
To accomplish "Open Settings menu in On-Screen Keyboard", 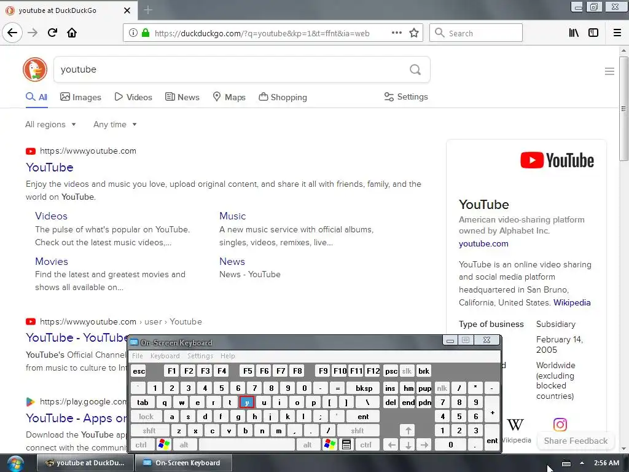I will pyautogui.click(x=200, y=356).
